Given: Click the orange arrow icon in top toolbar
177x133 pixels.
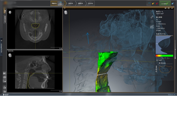Looking at the screenshot, I should 153,4.
